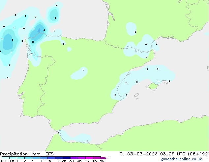This screenshot has height=162, width=209.
Task: Click the '10' legend scale value
Action: coord(41,161)
